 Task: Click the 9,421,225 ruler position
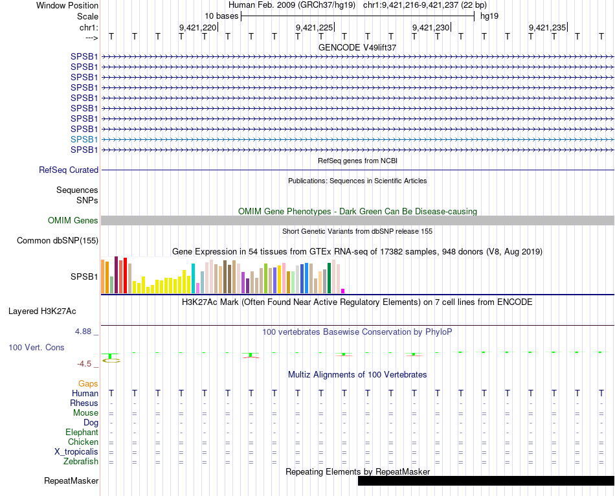coord(314,27)
